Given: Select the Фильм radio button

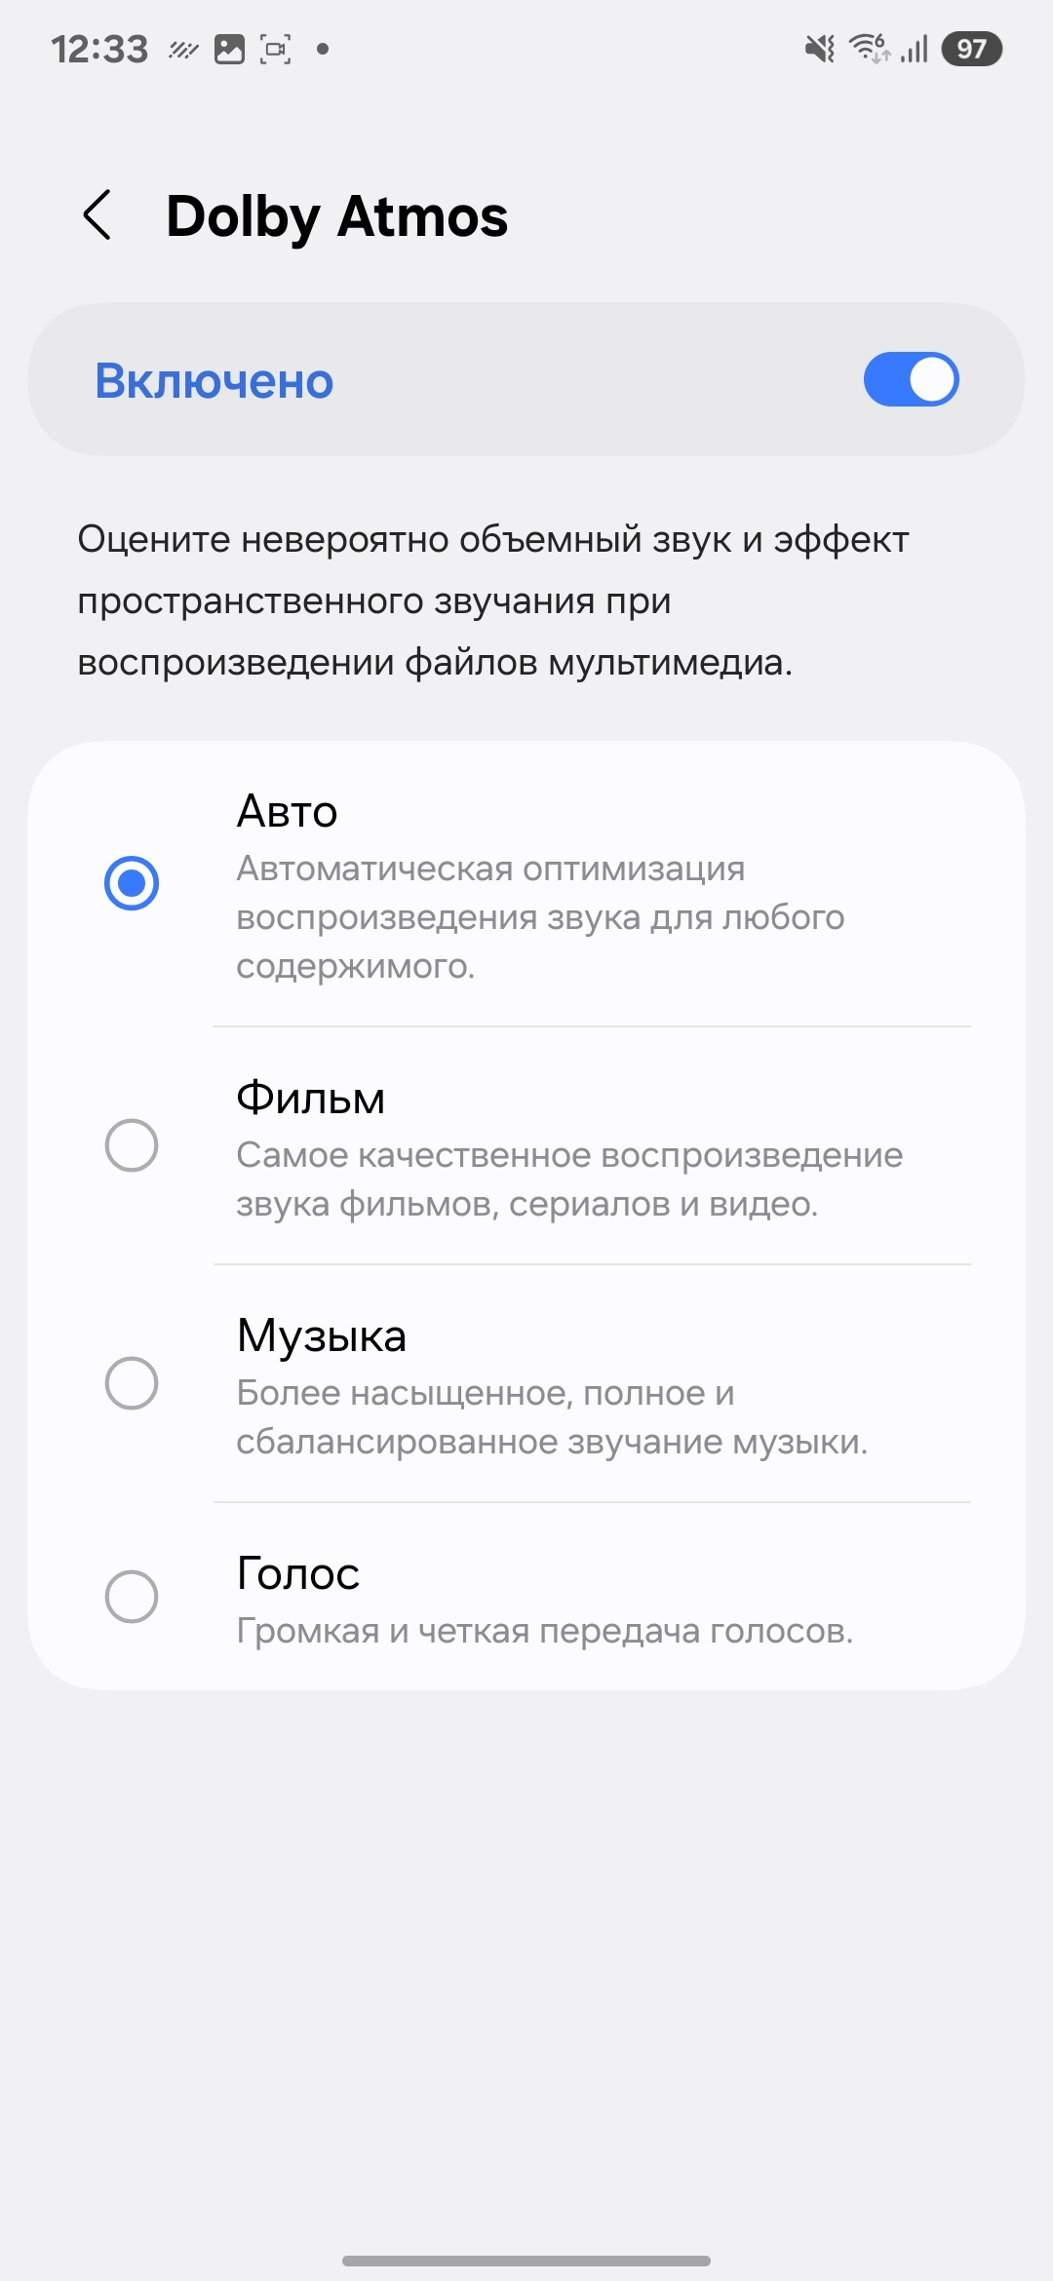Looking at the screenshot, I should [x=132, y=1145].
